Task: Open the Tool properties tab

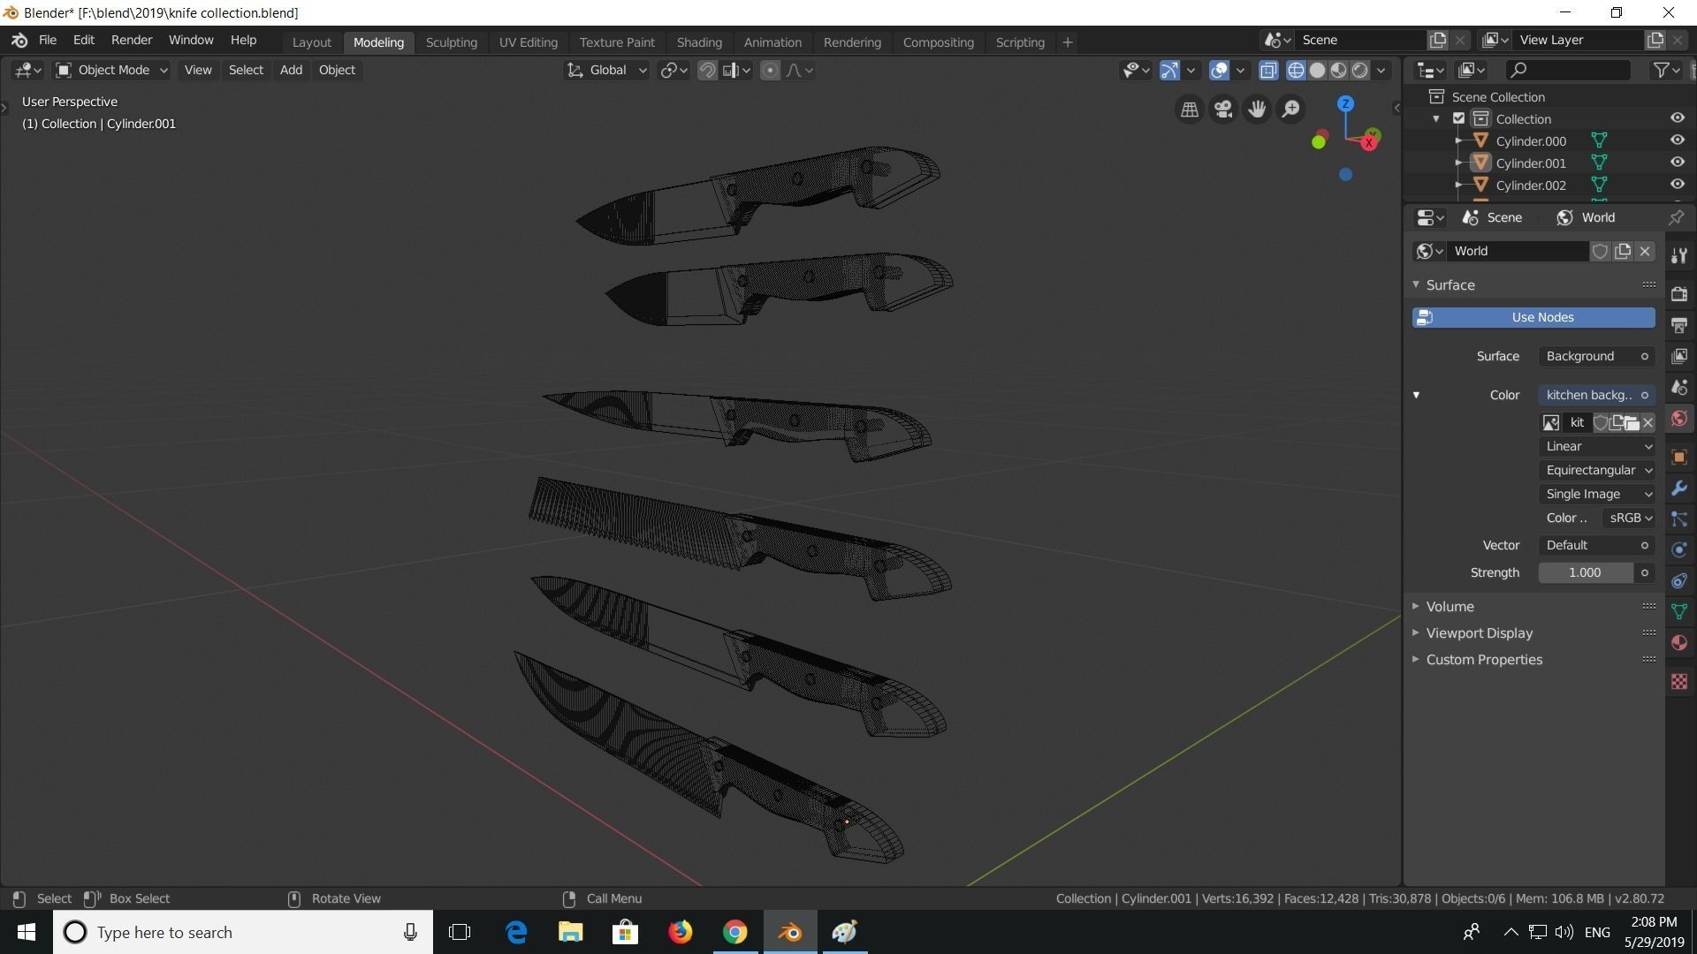Action: coord(1679,256)
